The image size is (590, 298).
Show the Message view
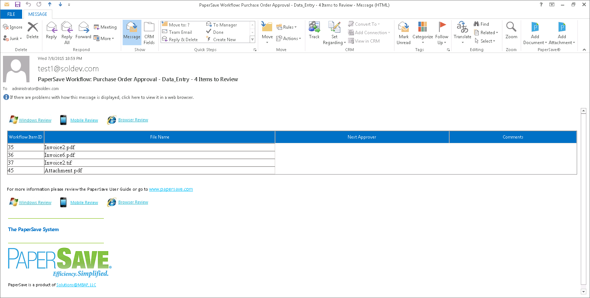[132, 32]
